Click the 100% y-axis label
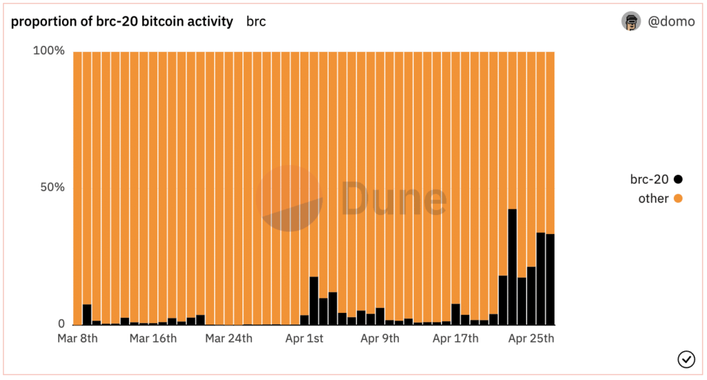The height and width of the screenshot is (380, 707). pos(49,51)
